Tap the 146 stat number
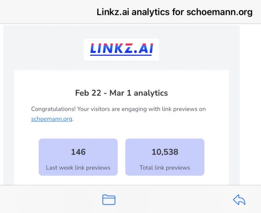Screen dimensions: 261x213 78,152
